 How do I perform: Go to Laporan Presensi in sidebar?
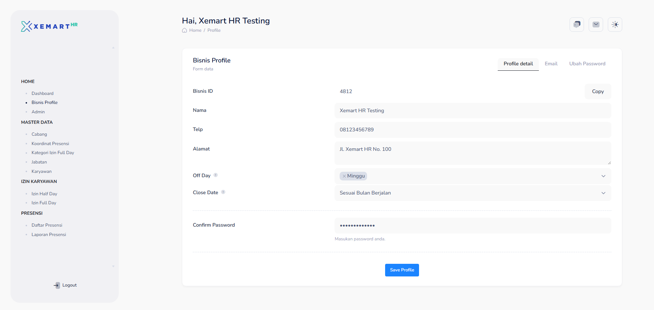[x=49, y=235]
